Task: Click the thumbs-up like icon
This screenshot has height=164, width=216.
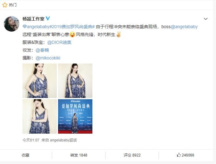Action: pos(179,155)
